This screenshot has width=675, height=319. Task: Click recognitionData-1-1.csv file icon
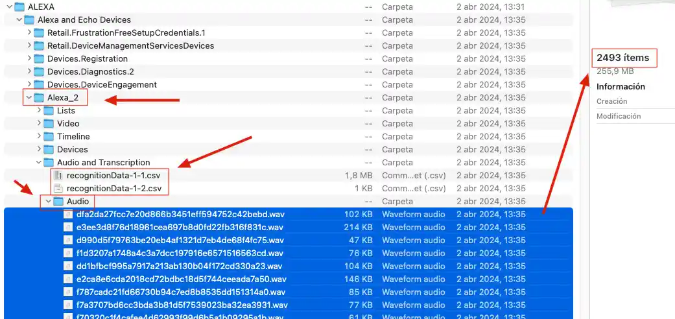tap(58, 175)
